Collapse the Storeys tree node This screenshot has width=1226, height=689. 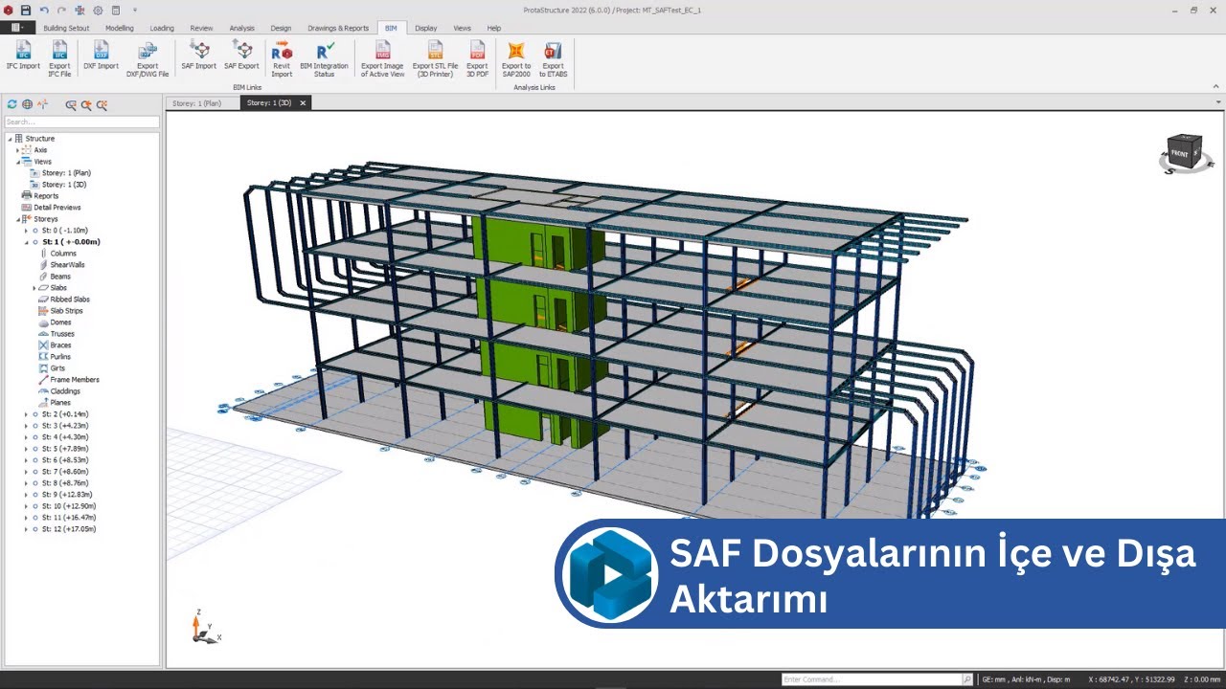[x=18, y=219]
